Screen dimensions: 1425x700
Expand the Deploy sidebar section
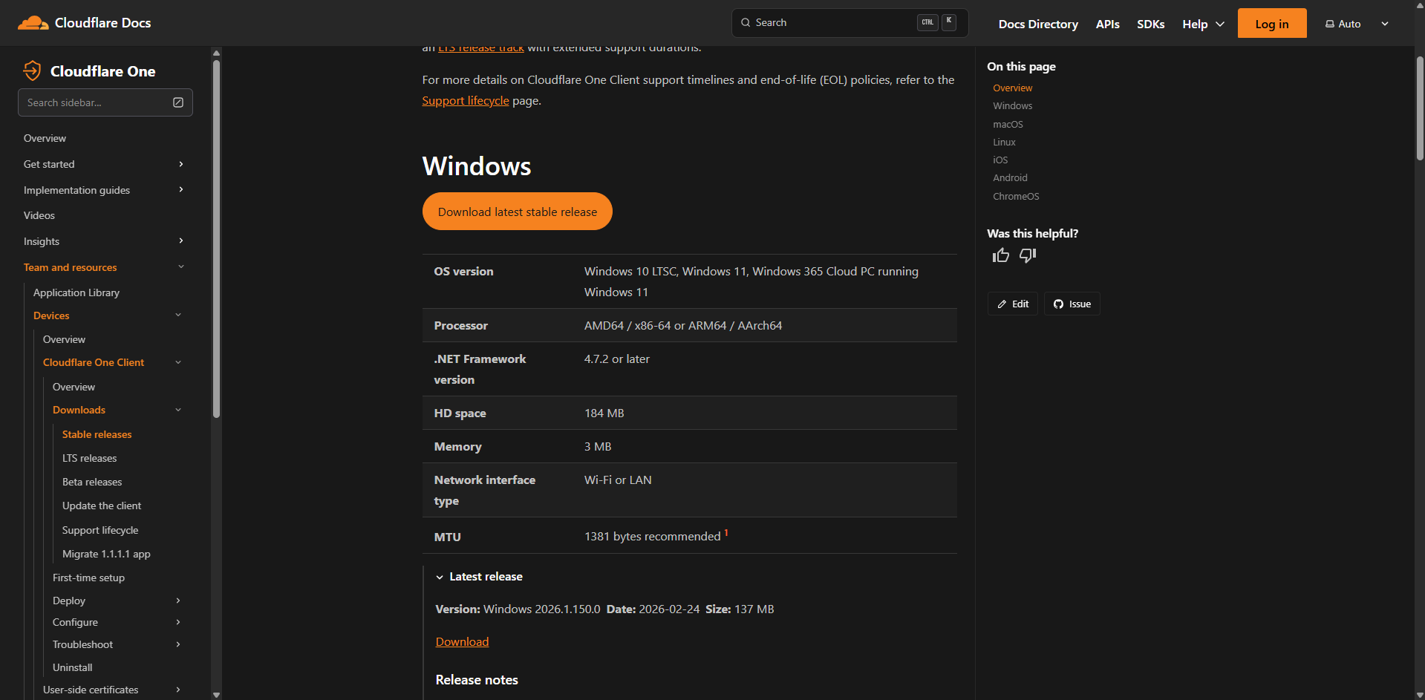(178, 601)
